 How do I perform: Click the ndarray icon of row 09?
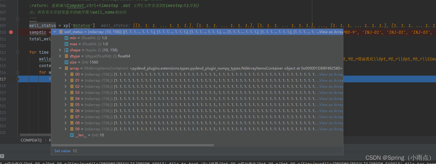pyautogui.click(x=72, y=129)
